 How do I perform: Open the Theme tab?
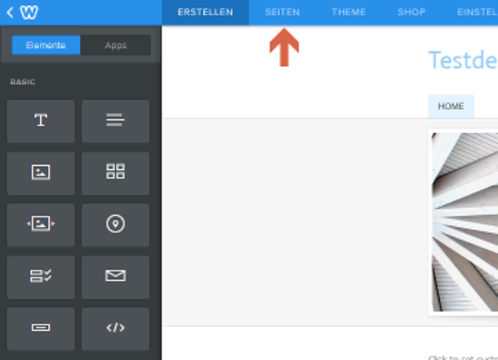coord(349,12)
